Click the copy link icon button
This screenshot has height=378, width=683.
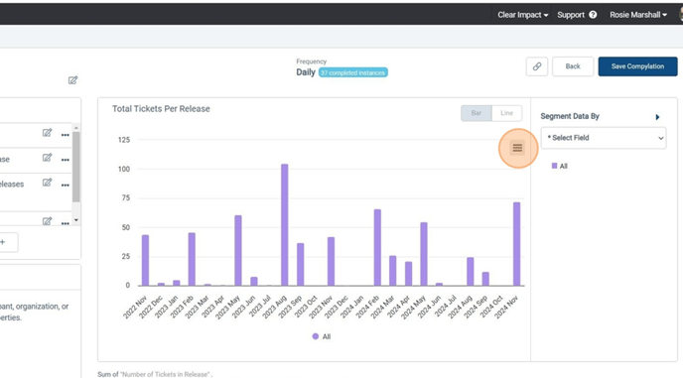[537, 66]
